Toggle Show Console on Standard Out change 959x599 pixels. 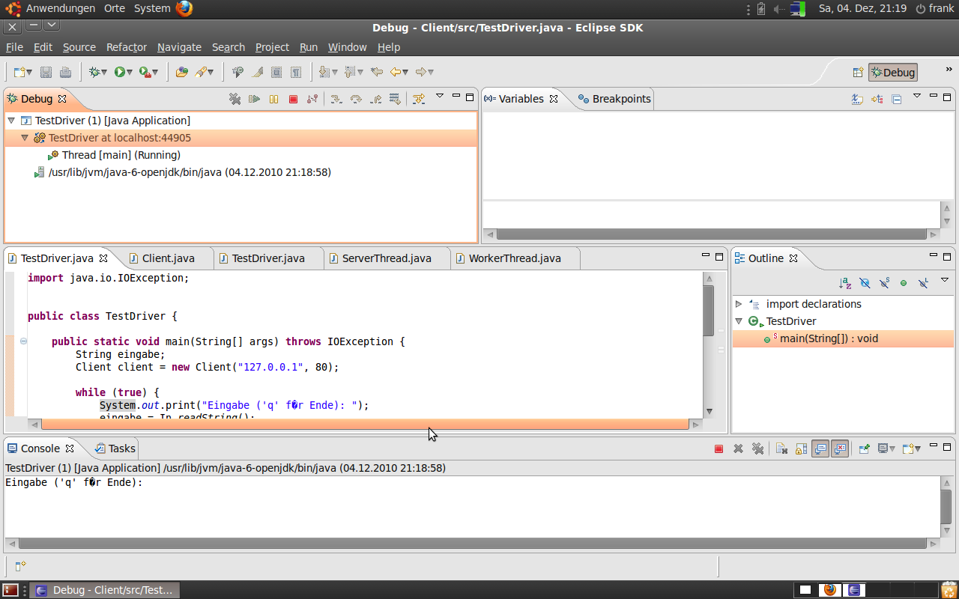(x=820, y=449)
